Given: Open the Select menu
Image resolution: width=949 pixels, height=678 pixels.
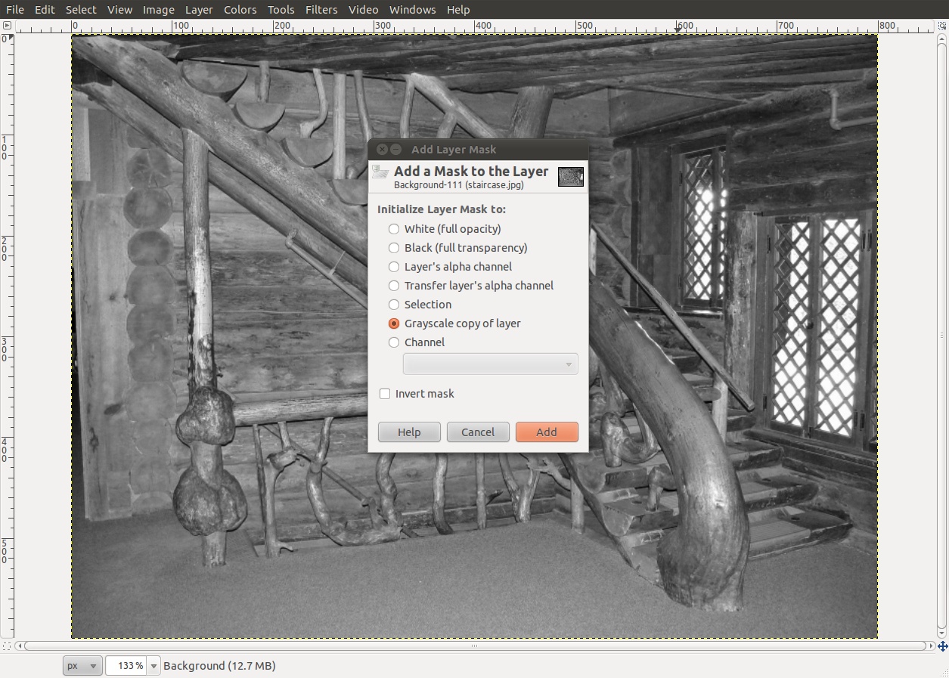Looking at the screenshot, I should tap(81, 10).
